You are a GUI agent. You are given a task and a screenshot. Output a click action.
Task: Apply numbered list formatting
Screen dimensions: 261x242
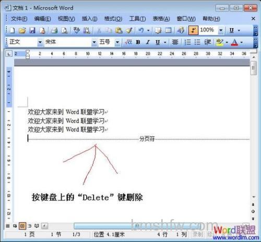coord(187,42)
